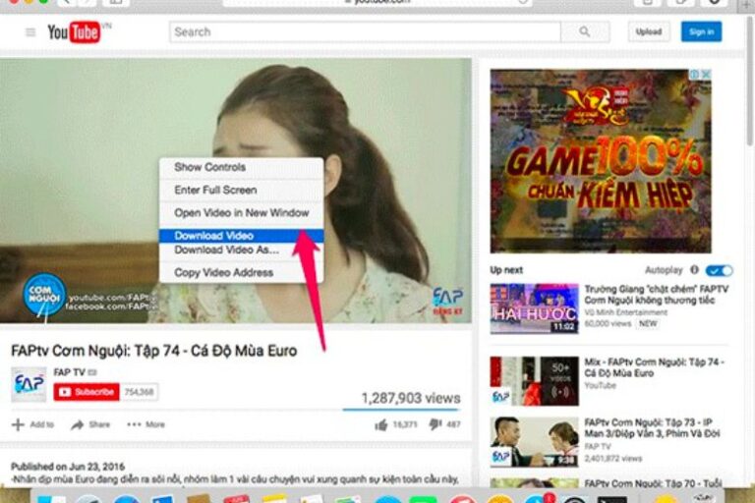Click the Sign in button
Screen dimensions: 755x503
701,32
